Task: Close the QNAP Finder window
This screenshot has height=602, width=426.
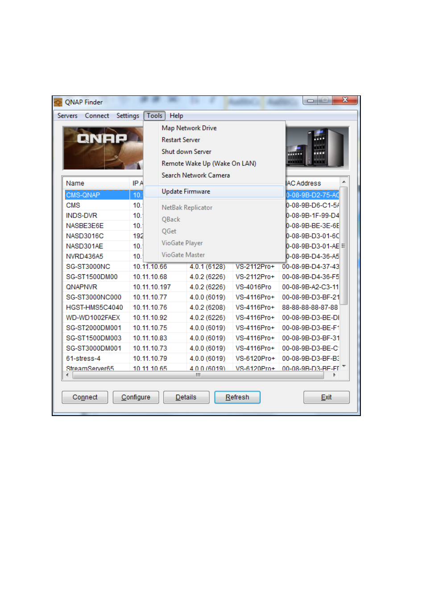Action: (x=345, y=100)
